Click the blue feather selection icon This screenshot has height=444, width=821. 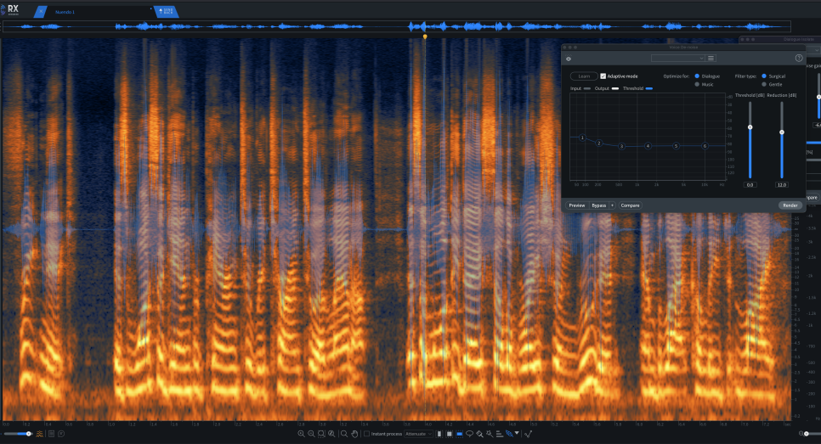point(509,434)
